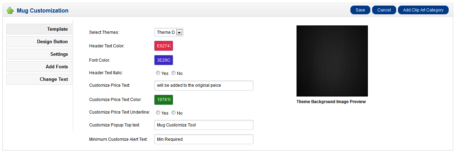The width and height of the screenshot is (456, 154).
Task: Set Header Text Italic to No
Action: point(173,73)
